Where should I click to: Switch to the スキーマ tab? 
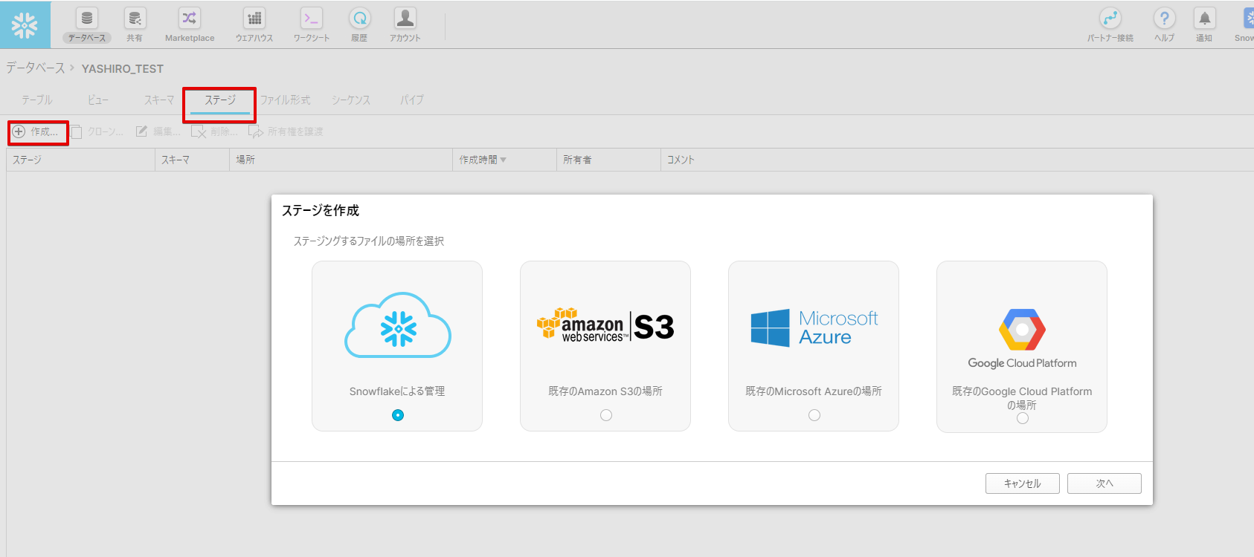coord(159,100)
